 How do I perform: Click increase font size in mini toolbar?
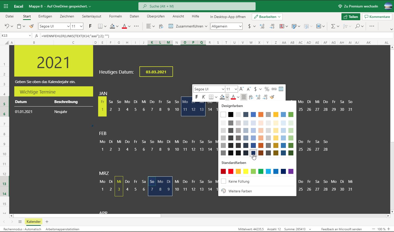pos(242,89)
